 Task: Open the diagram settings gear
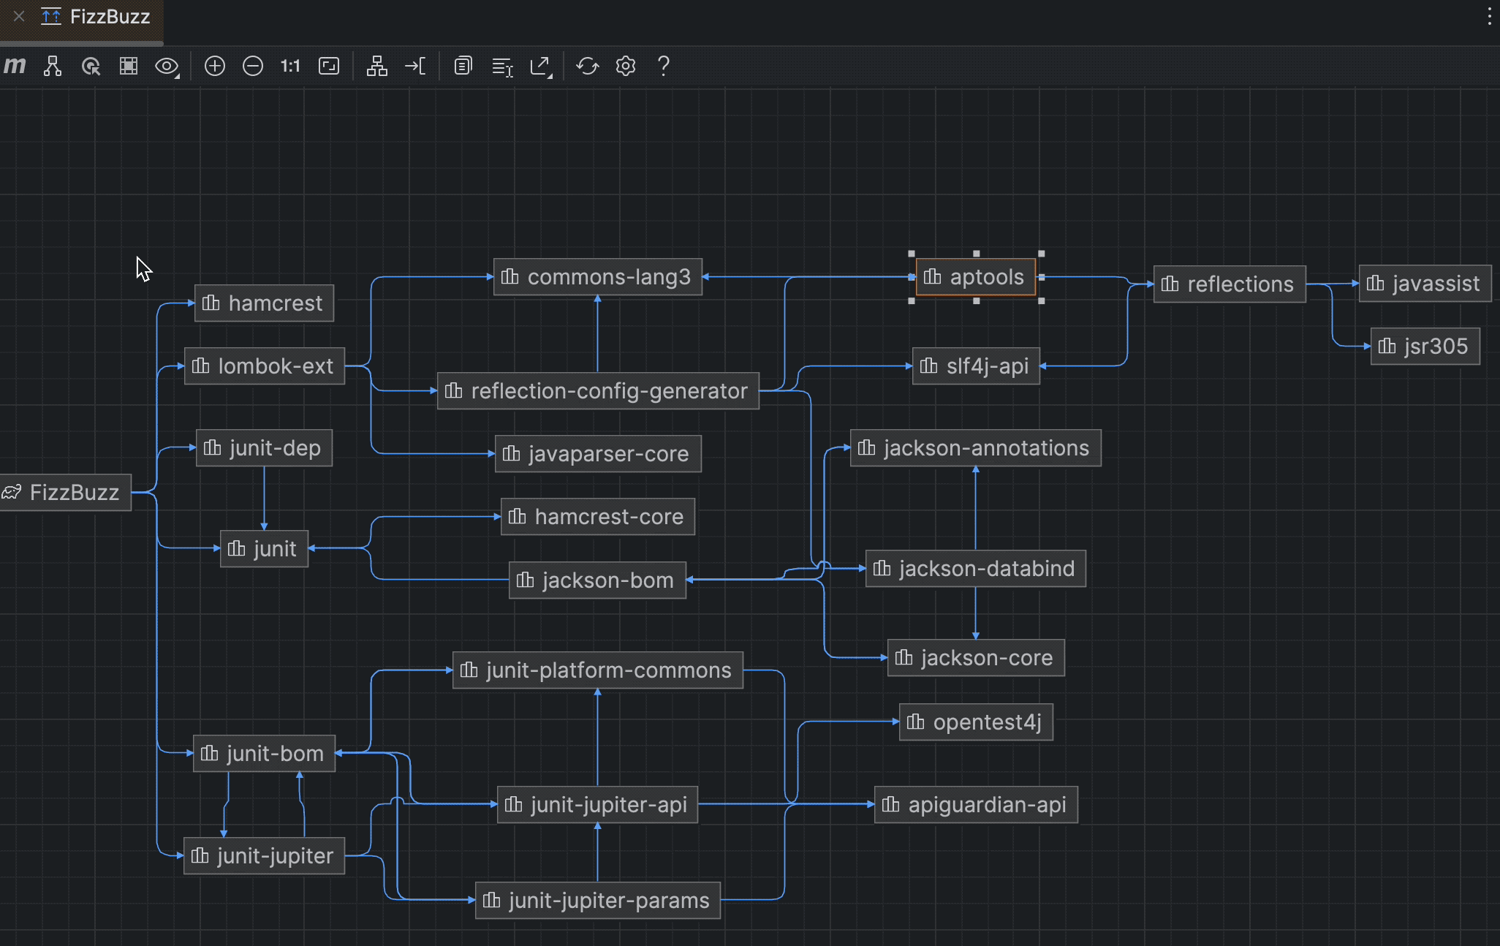pyautogui.click(x=626, y=66)
